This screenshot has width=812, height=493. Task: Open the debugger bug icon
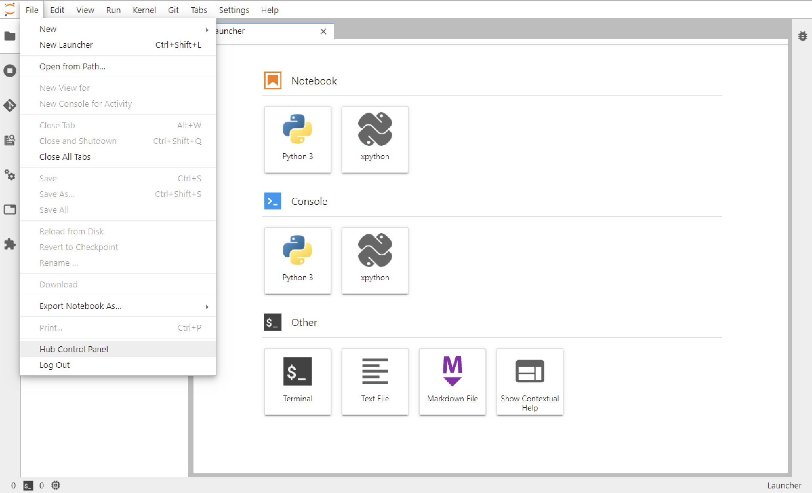pos(802,36)
